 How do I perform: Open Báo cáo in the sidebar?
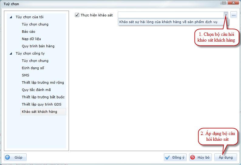tap(29, 32)
